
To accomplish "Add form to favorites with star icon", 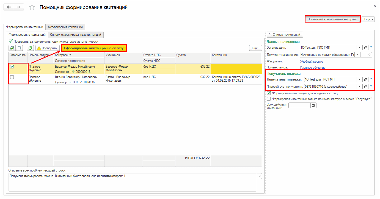I will point(32,7).
